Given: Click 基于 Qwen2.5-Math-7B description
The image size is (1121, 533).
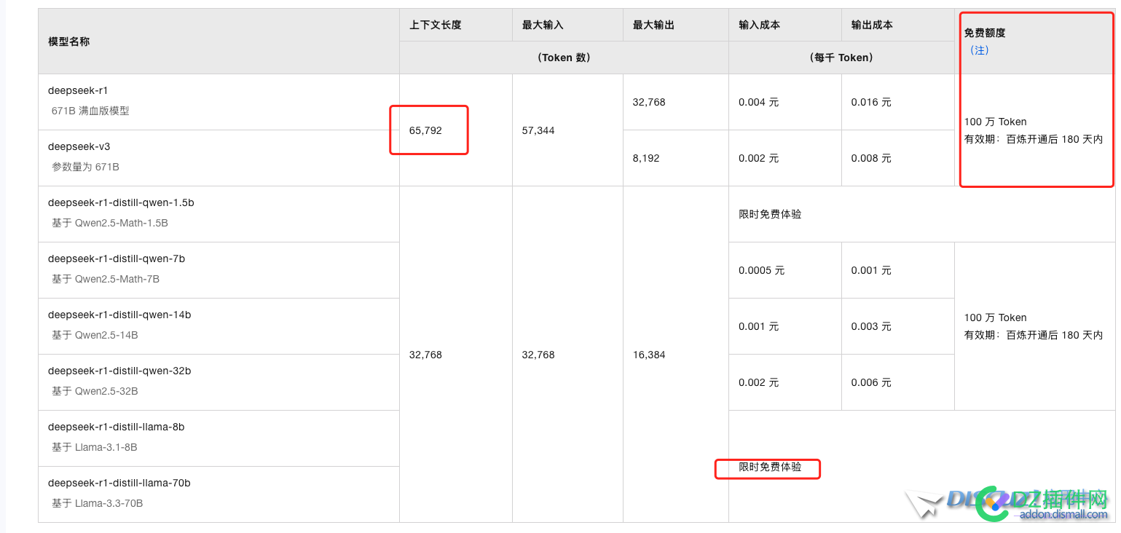Looking at the screenshot, I should (106, 279).
